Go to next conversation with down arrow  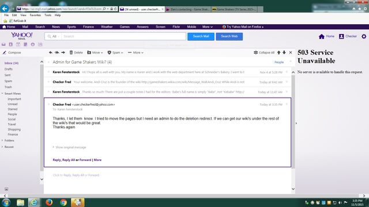(x=284, y=52)
